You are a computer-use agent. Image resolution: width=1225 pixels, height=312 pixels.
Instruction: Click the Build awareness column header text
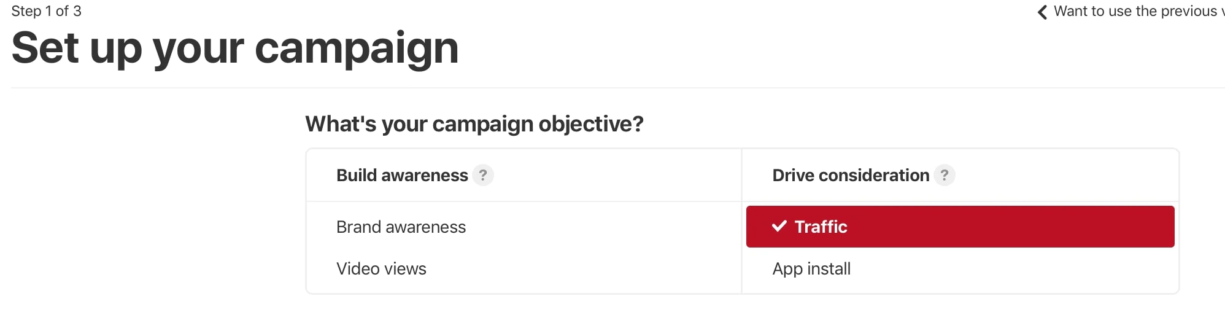[x=402, y=176]
